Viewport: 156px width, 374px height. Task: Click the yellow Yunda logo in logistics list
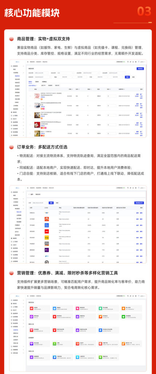[47, 237]
